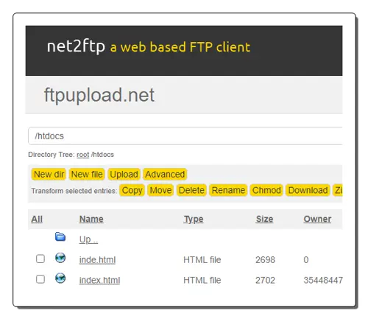Change permissions with the Chmod button
The height and width of the screenshot is (319, 368).
266,190
